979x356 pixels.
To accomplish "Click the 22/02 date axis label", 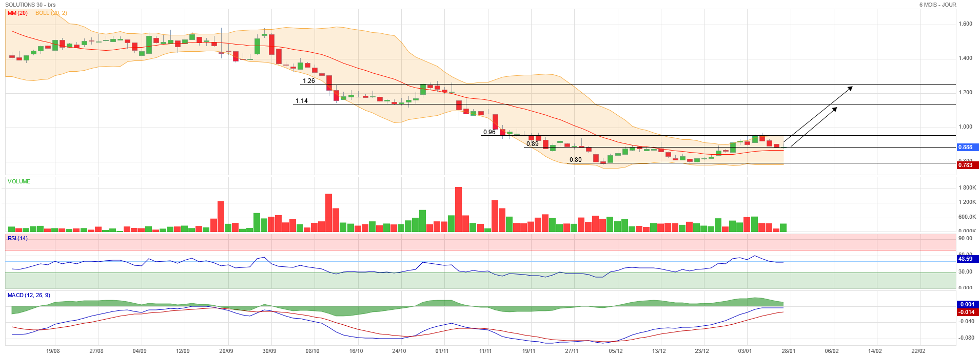I will tap(918, 351).
